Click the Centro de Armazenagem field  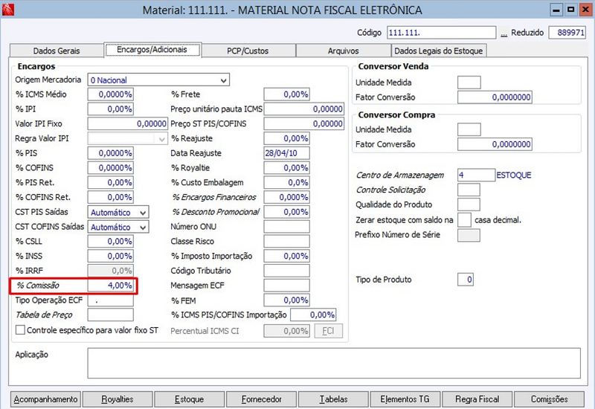click(476, 175)
